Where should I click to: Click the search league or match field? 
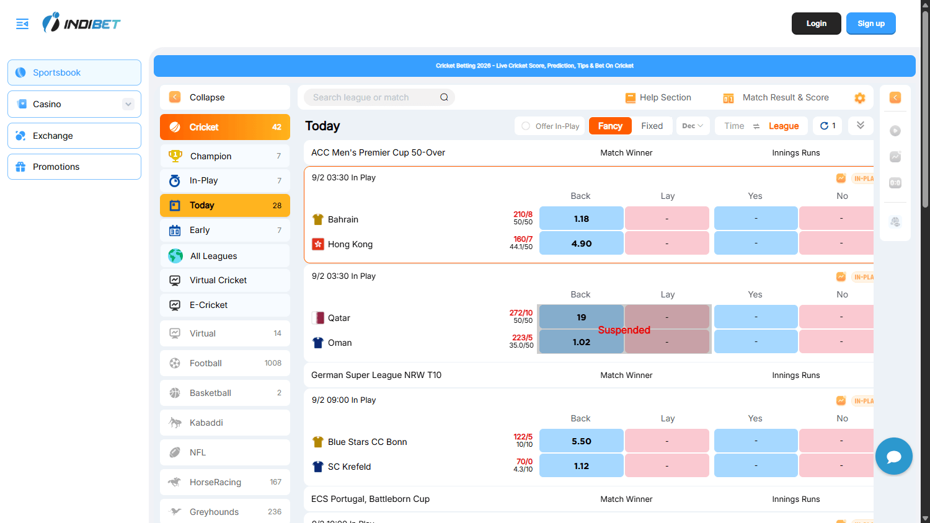[379, 97]
